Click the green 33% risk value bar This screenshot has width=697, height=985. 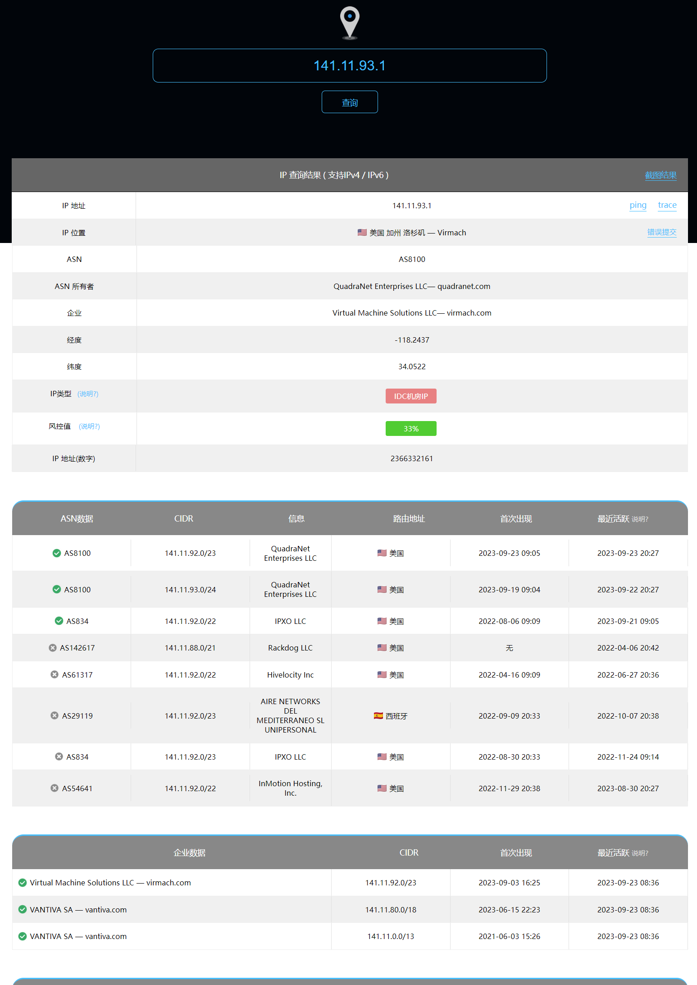point(410,429)
